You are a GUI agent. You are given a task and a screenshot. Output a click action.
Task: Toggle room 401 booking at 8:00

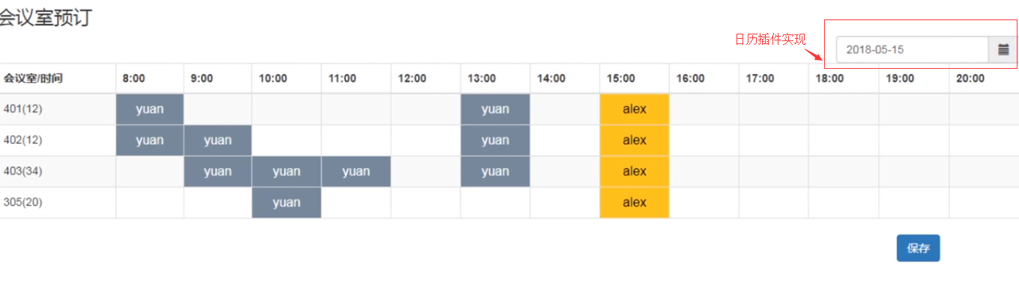(x=150, y=109)
